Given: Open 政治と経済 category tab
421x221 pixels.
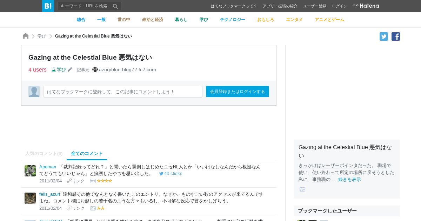Looking at the screenshot, I should pyautogui.click(x=153, y=20).
